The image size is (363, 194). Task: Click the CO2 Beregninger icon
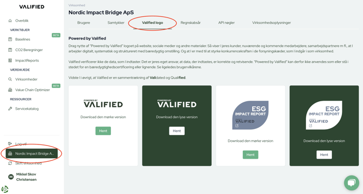point(10,50)
